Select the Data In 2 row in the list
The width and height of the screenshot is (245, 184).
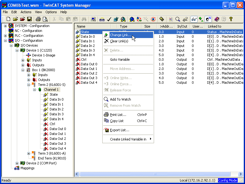coord(159,46)
